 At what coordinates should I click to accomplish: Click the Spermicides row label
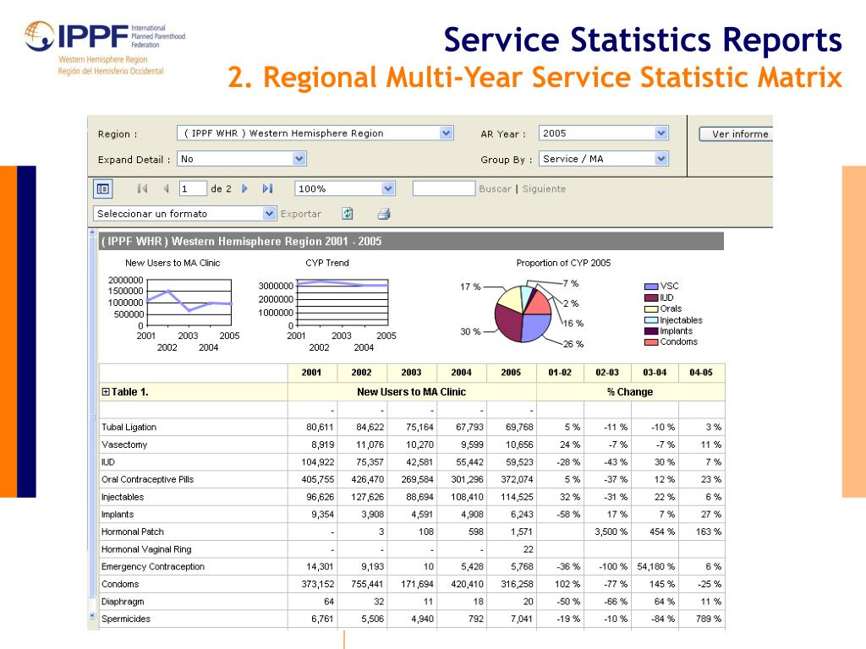click(126, 619)
